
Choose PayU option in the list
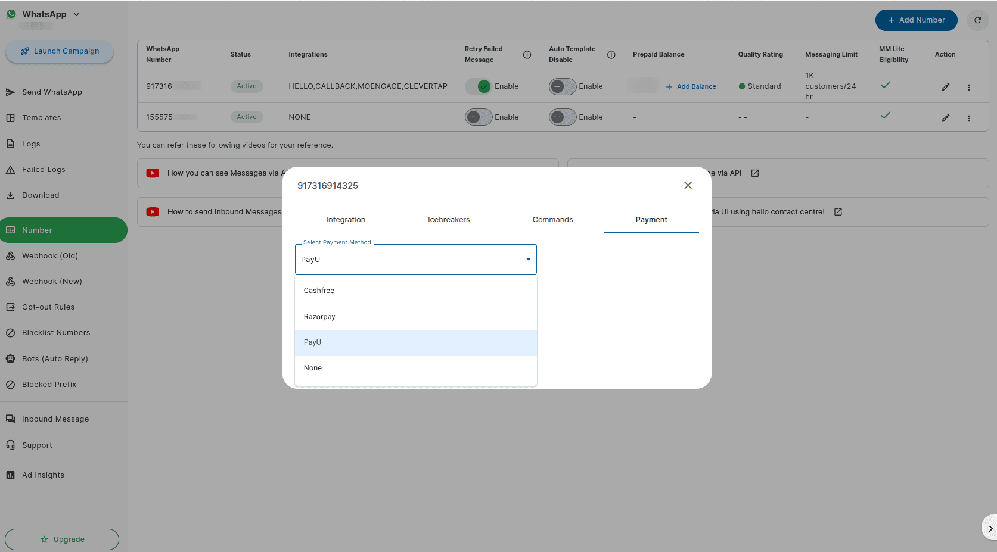(416, 342)
